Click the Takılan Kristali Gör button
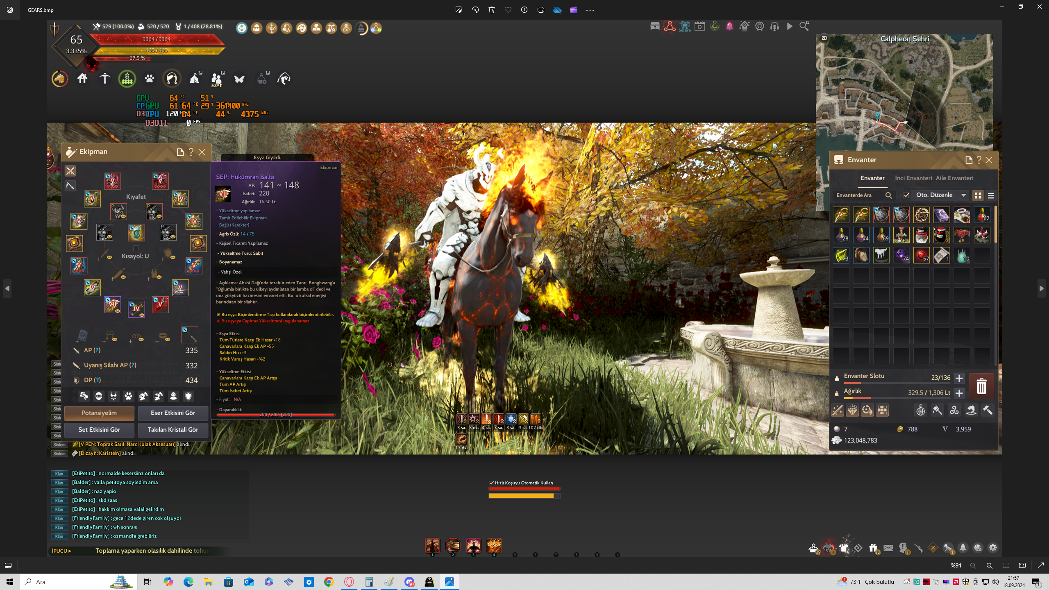 coord(173,430)
